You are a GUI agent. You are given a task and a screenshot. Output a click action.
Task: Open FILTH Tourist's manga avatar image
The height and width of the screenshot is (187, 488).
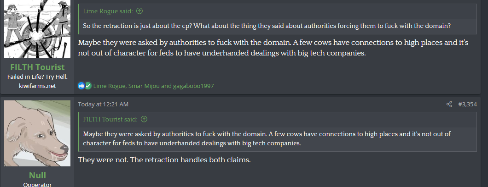[x=37, y=29]
